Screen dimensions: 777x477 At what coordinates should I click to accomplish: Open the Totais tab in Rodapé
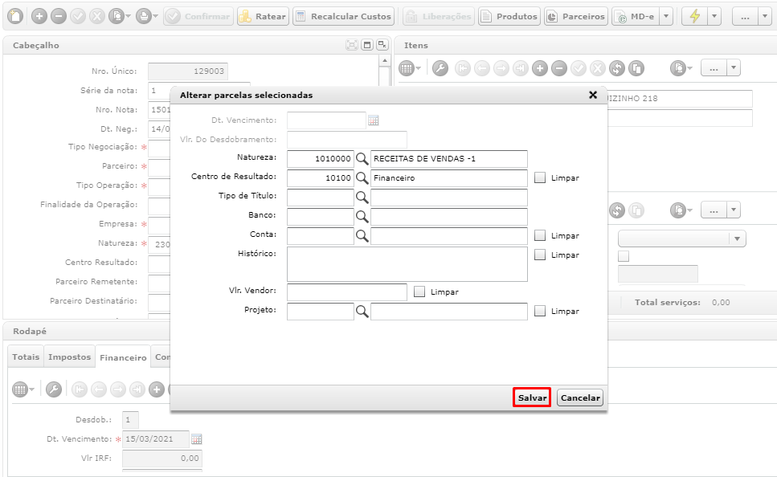26,357
